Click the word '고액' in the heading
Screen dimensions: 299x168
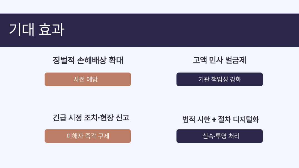pos(199,60)
